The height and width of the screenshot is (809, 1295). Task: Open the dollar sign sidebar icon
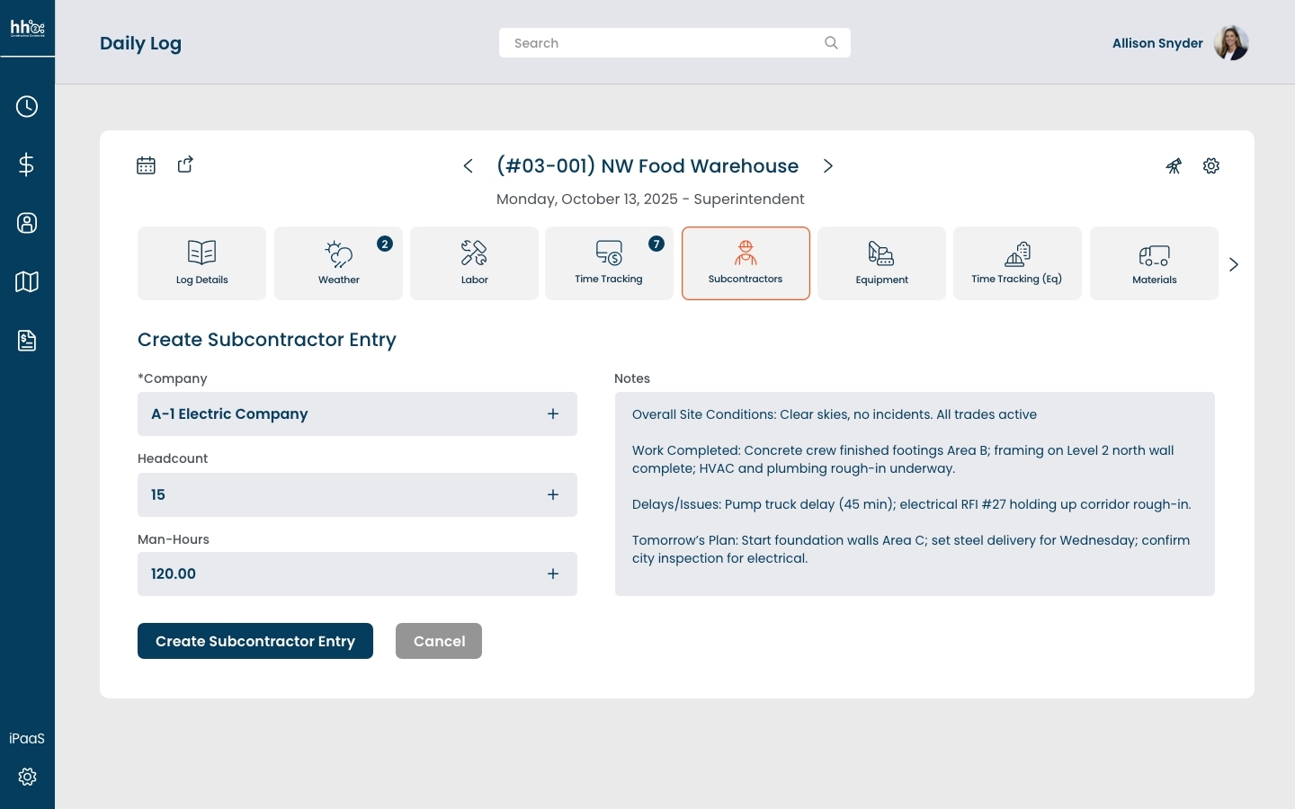pos(27,164)
